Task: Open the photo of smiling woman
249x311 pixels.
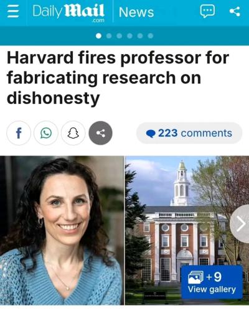Action: click(x=62, y=230)
